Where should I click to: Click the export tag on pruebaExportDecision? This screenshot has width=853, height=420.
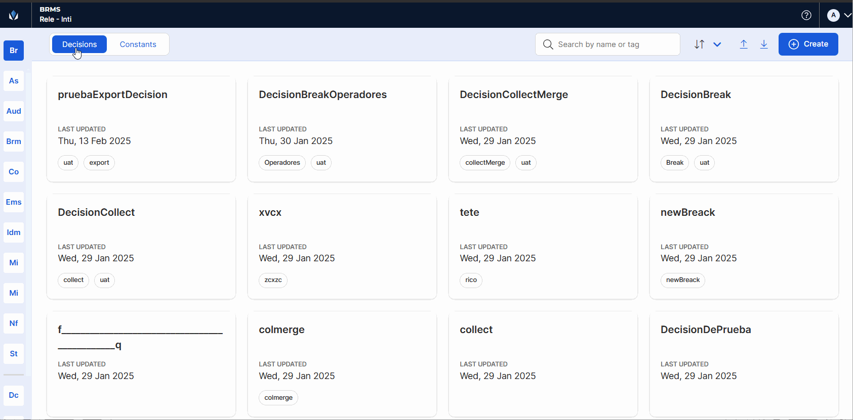click(99, 163)
